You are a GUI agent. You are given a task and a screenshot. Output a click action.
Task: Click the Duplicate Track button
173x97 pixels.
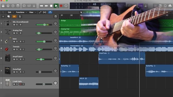click(9, 16)
